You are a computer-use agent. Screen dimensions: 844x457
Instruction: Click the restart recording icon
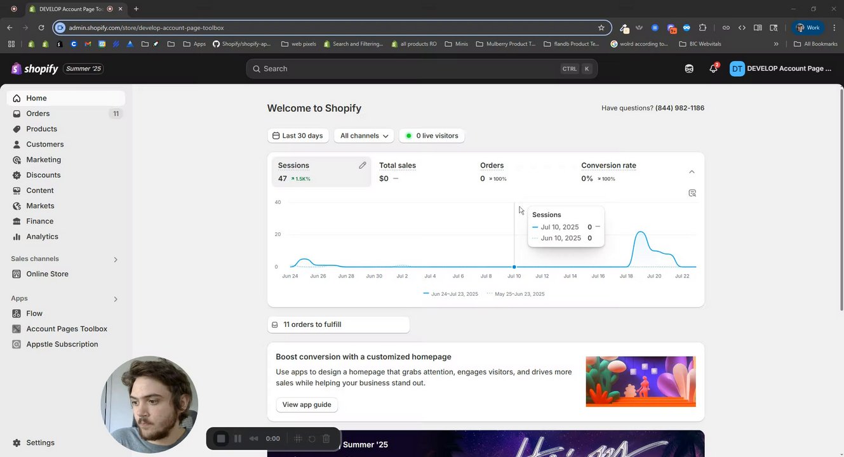pos(312,439)
